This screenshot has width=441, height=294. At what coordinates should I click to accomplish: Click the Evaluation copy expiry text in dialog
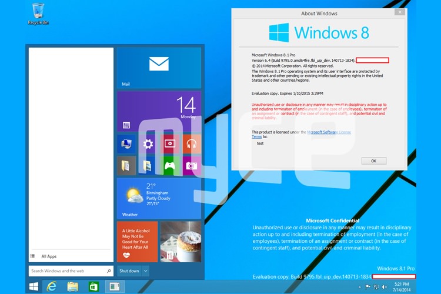[287, 93]
